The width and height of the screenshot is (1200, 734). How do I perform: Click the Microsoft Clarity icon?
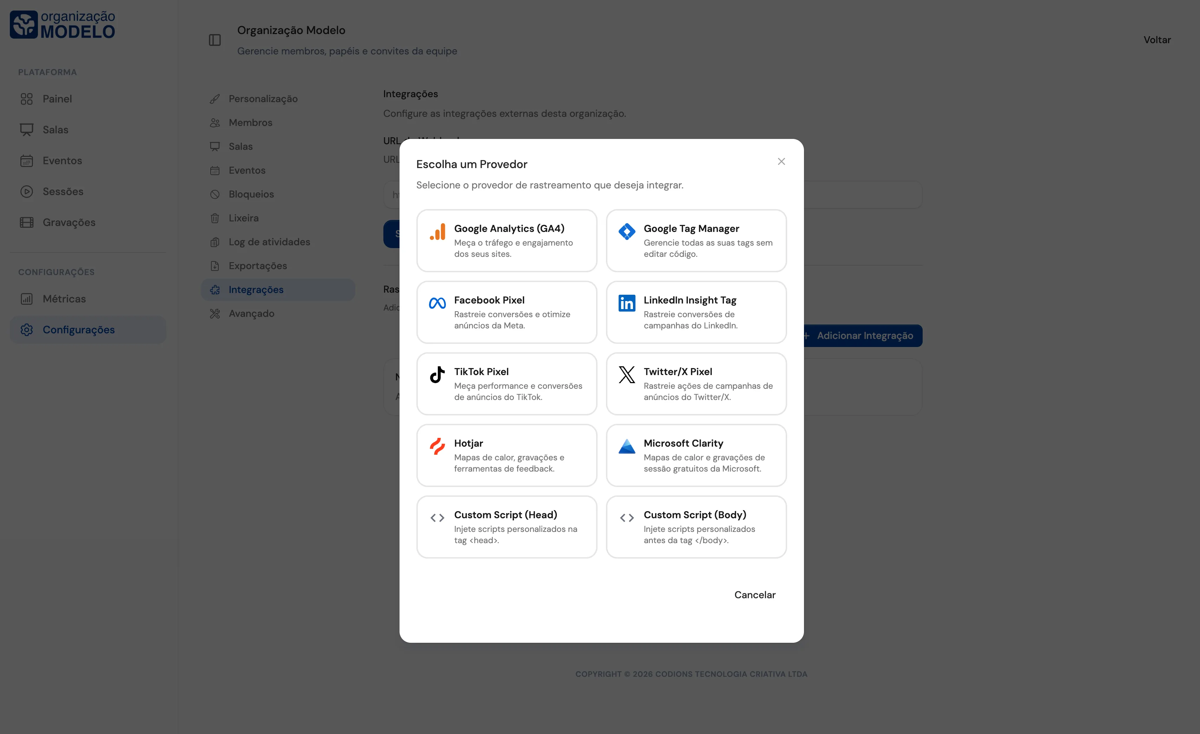click(626, 446)
